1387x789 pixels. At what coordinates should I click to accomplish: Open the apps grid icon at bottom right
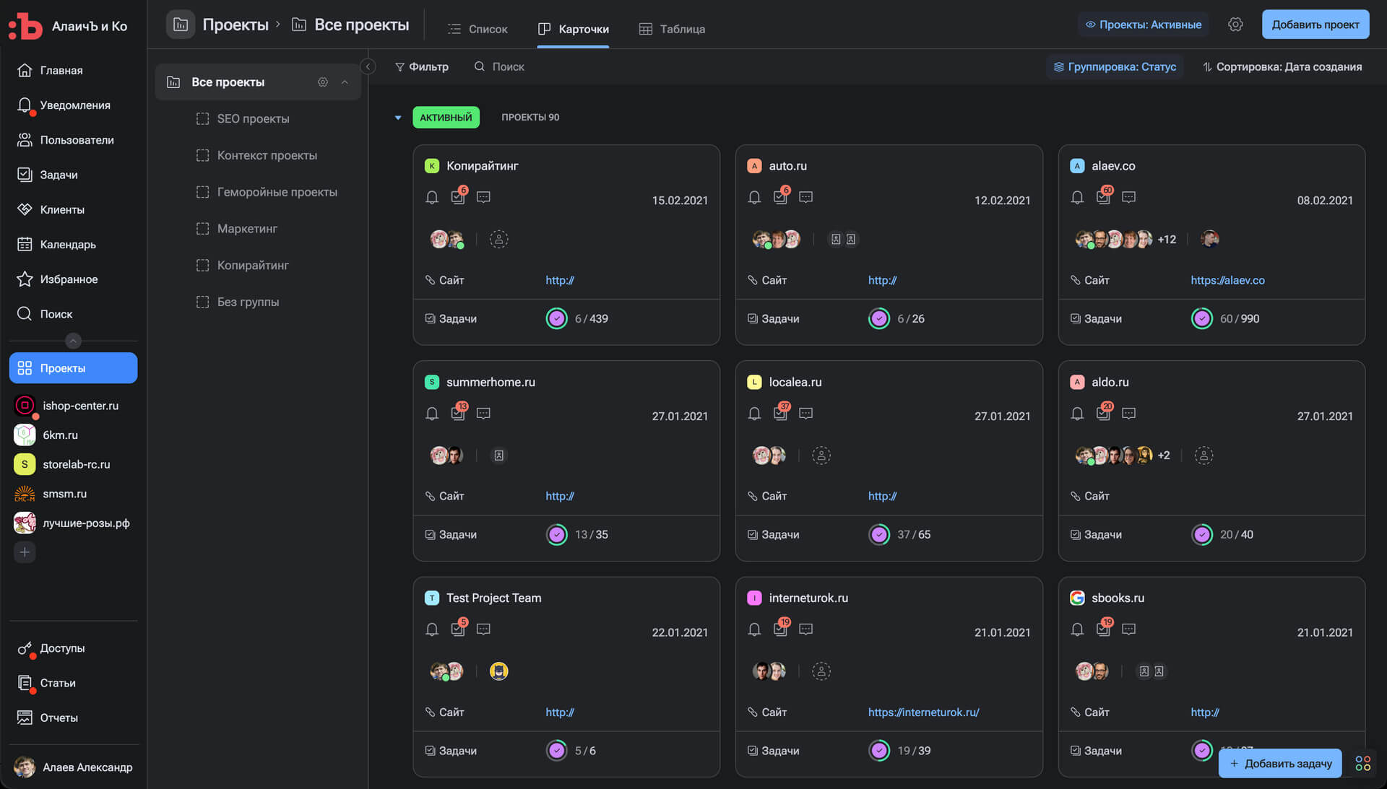tap(1363, 763)
